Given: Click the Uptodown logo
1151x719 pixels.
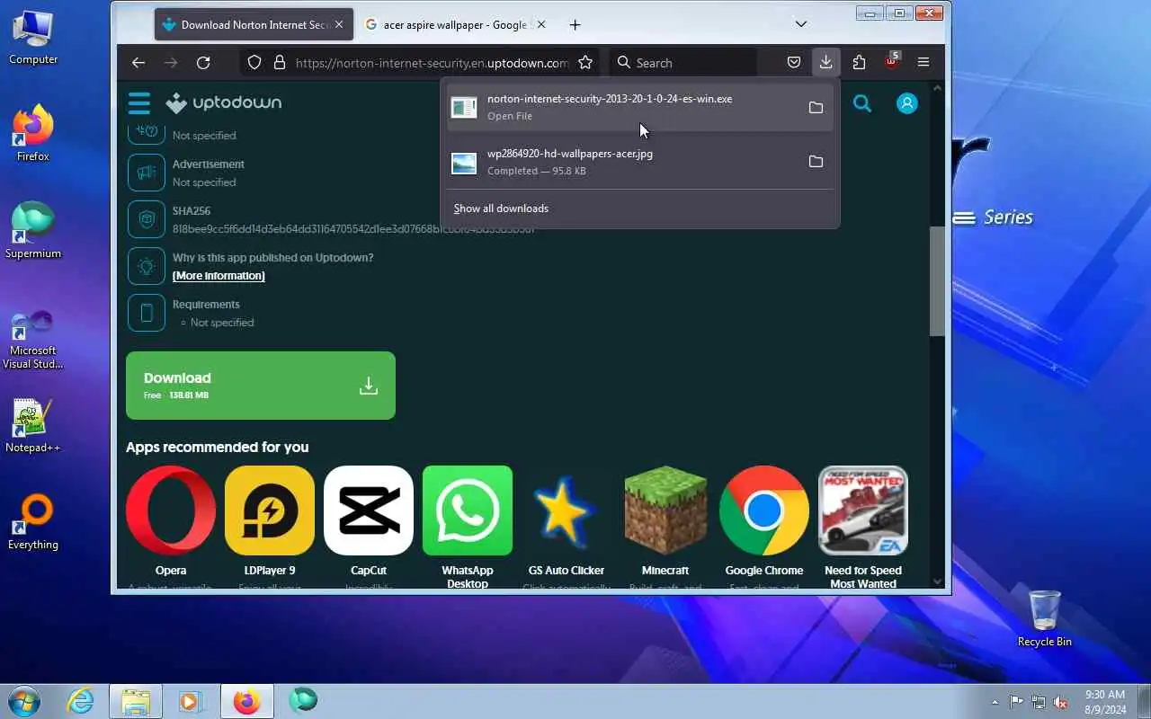Looking at the screenshot, I should [224, 103].
